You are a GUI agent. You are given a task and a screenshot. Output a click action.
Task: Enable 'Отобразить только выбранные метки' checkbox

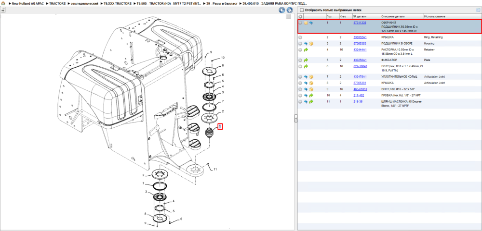pos(302,10)
